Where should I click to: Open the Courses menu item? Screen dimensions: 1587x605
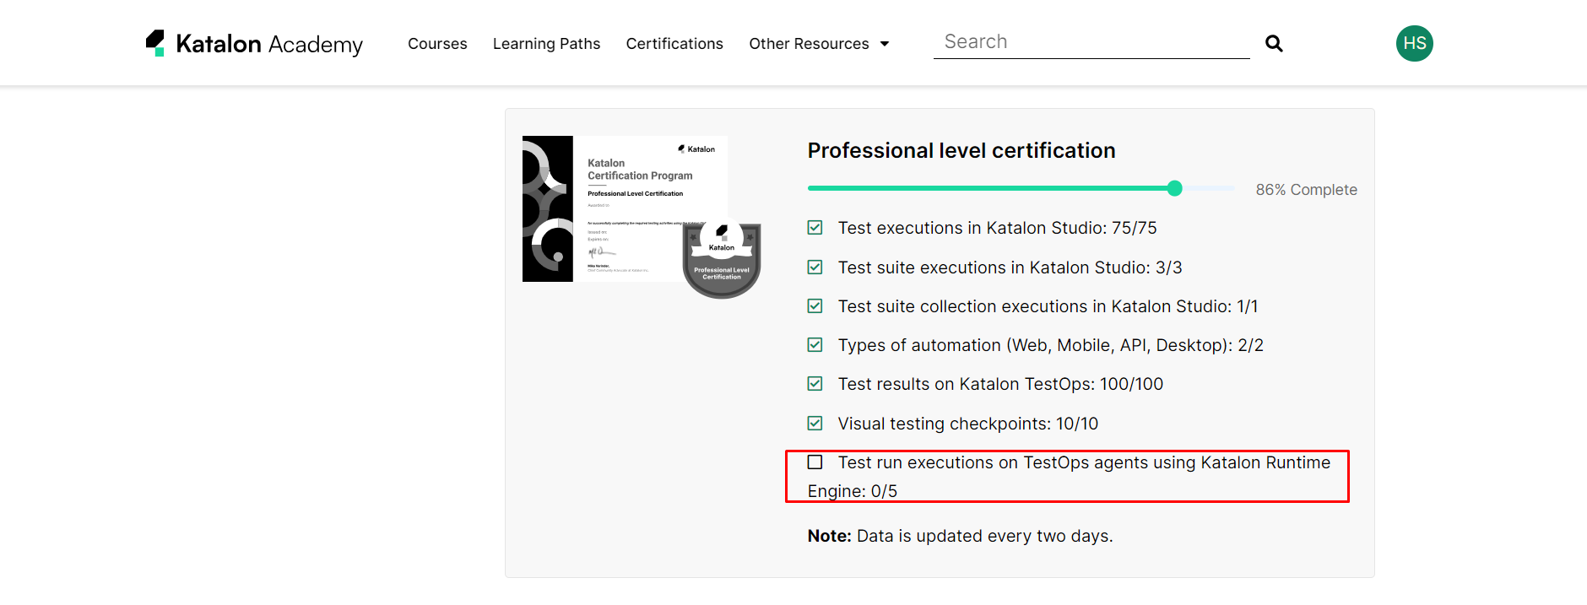click(x=437, y=44)
